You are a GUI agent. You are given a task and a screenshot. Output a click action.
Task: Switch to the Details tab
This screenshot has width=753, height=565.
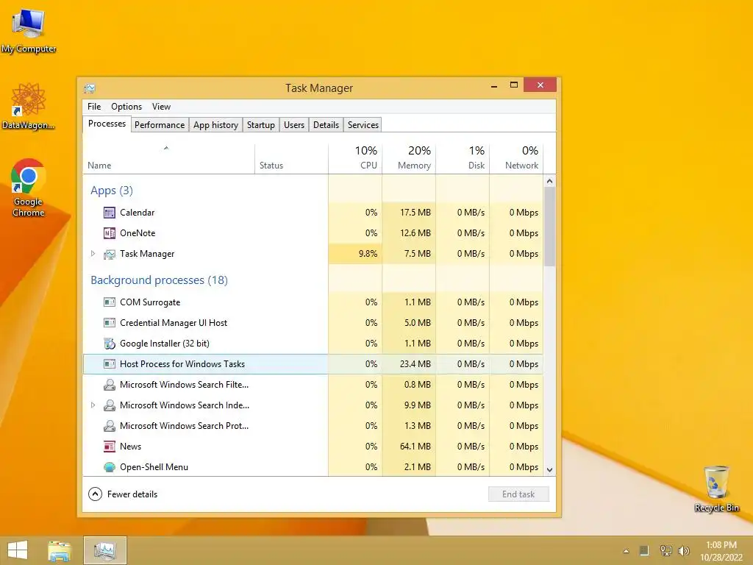point(326,125)
